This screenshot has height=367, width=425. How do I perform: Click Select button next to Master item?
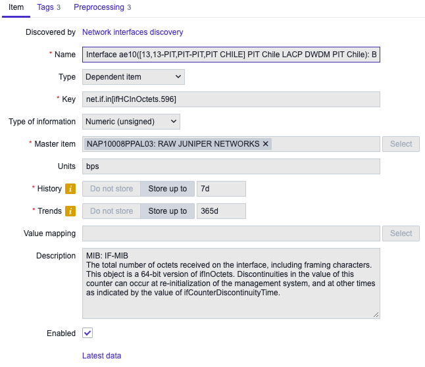click(401, 144)
